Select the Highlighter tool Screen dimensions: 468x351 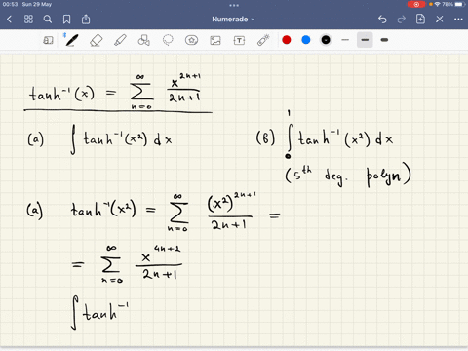coord(120,40)
